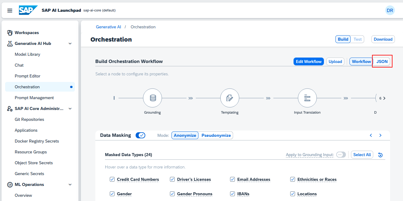
Task: Switch to the Test tab
Action: 358,39
